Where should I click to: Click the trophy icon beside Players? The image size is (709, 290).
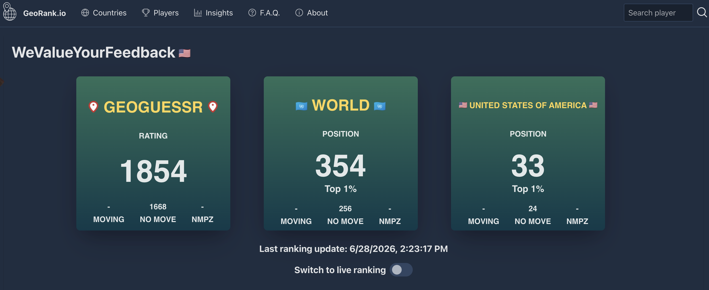145,13
